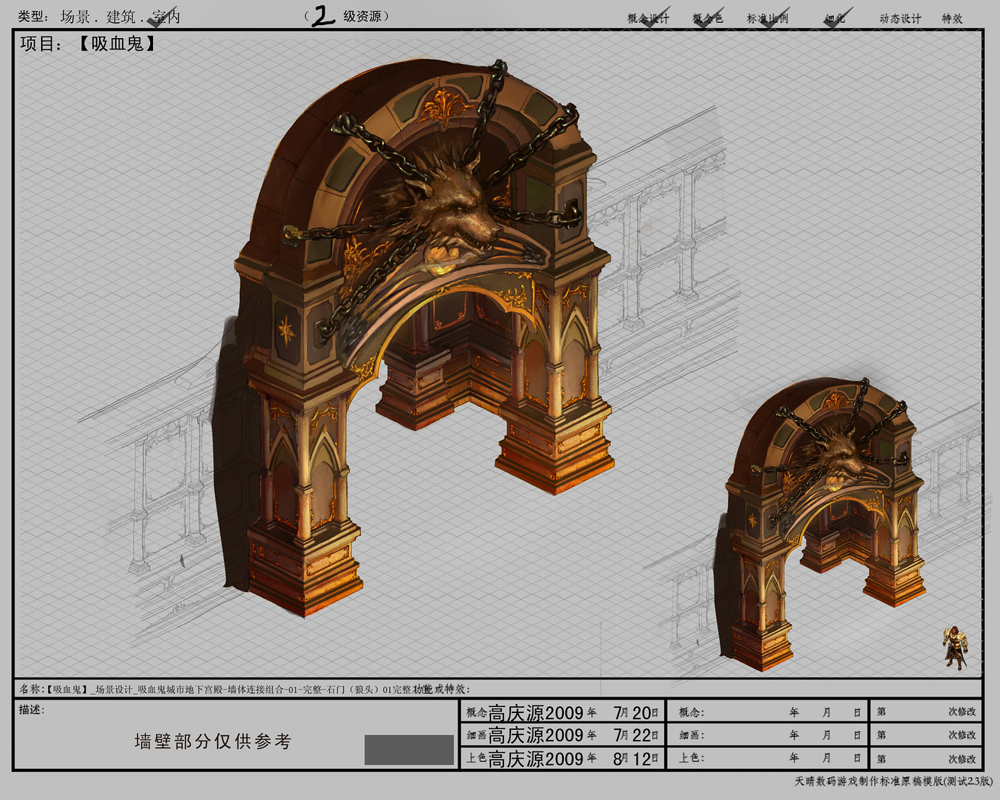Screen dimensions: 1000x800
Task: Click the blank second 细画 date field
Action: (768, 735)
